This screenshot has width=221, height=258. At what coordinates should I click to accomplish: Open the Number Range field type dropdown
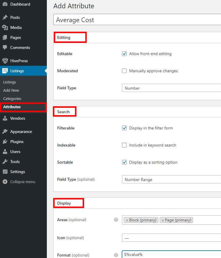click(x=171, y=179)
